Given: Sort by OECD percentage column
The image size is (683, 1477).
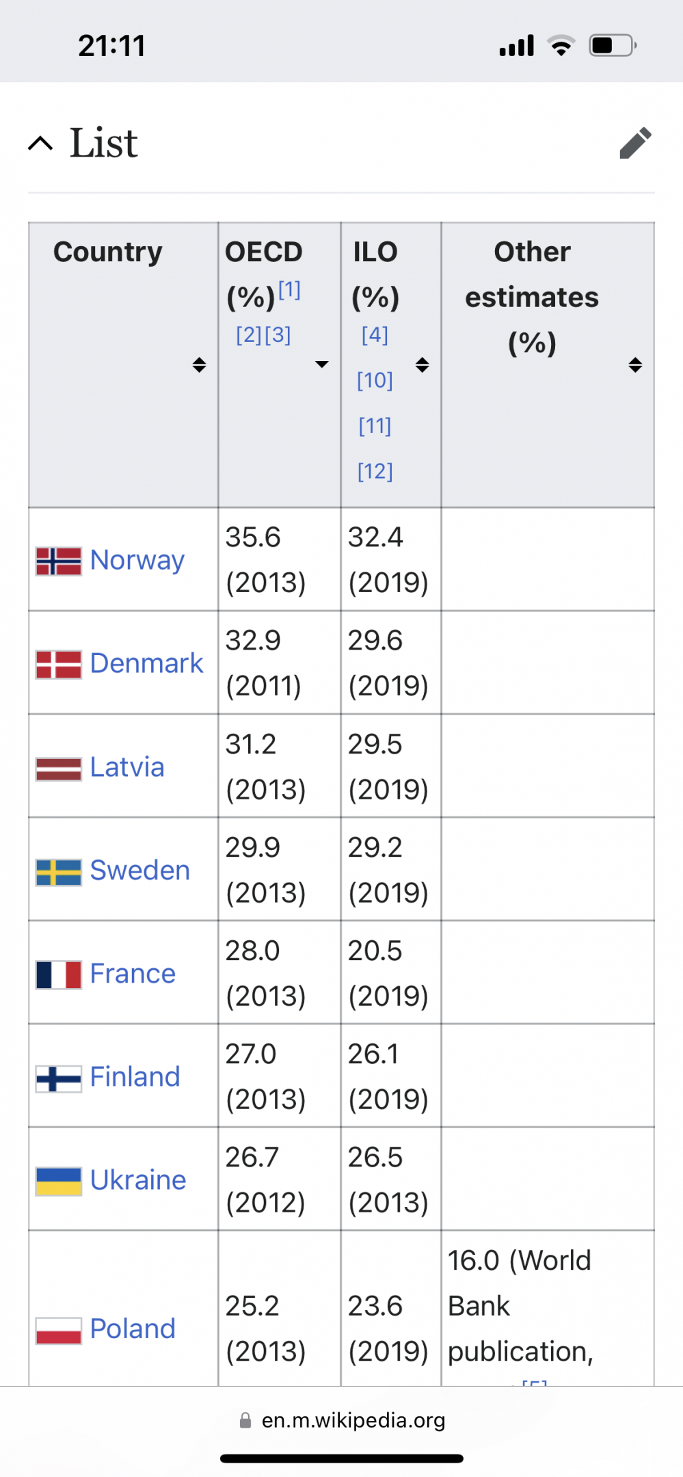Looking at the screenshot, I should click(321, 364).
